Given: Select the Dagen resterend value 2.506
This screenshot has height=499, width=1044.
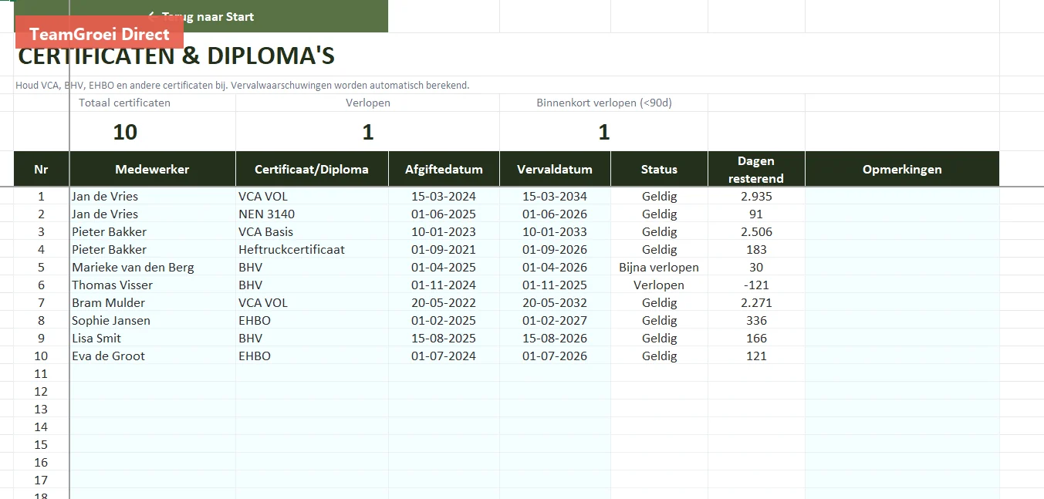Looking at the screenshot, I should pyautogui.click(x=756, y=231).
